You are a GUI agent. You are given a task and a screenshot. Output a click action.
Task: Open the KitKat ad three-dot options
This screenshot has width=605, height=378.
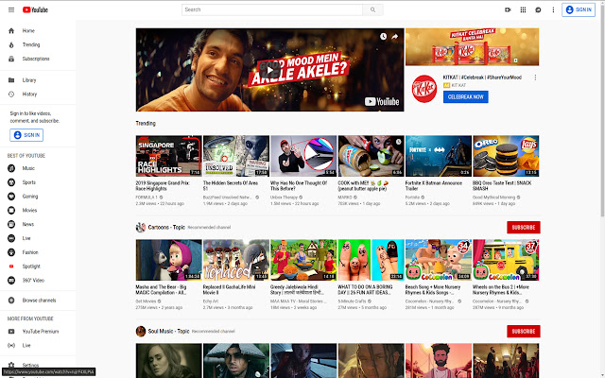[535, 77]
